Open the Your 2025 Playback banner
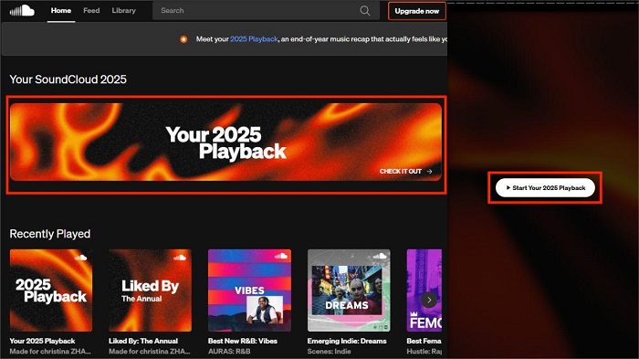 (225, 142)
